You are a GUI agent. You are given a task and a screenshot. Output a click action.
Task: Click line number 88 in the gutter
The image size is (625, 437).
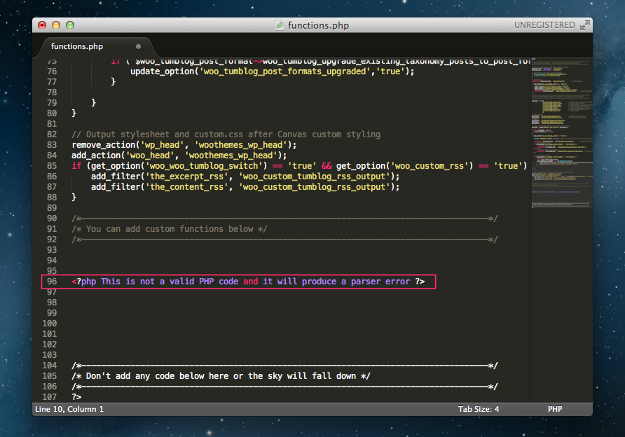52,197
